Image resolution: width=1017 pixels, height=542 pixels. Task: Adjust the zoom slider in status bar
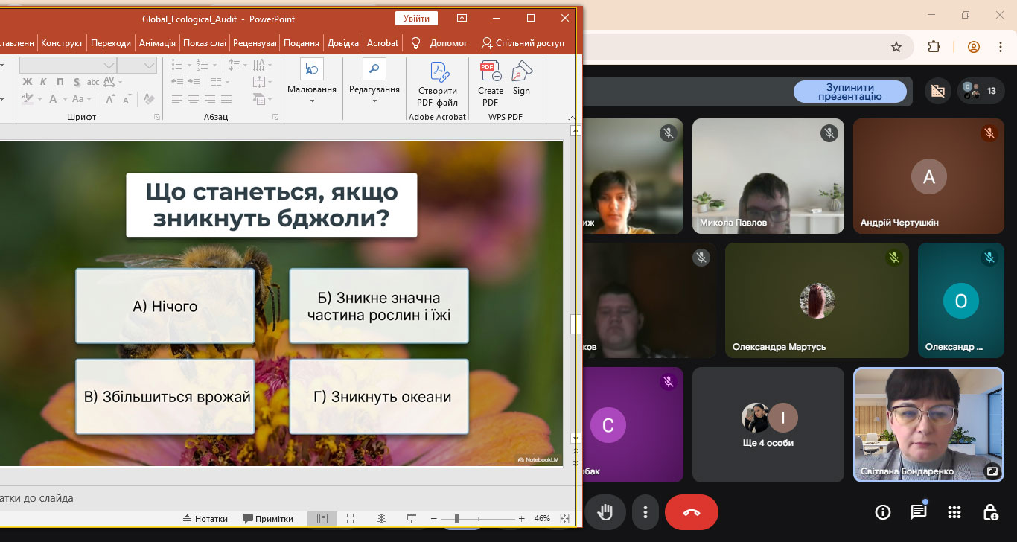tap(456, 519)
